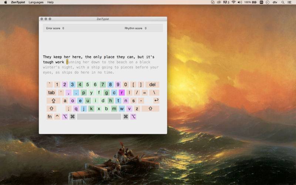Click the left command key symbol
The height and width of the screenshot is (185, 296).
pyautogui.click(x=73, y=117)
